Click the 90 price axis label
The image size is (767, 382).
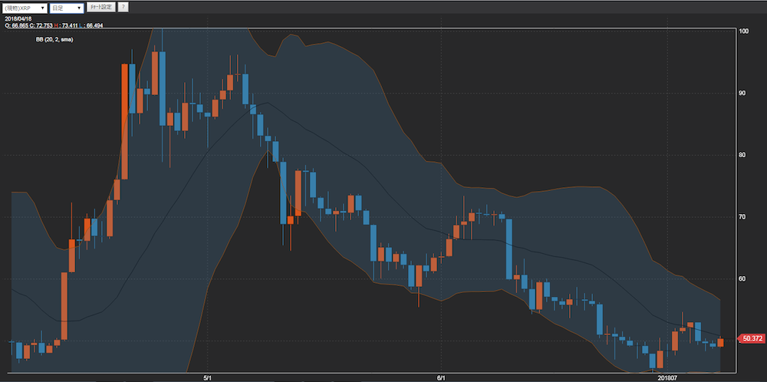pos(743,94)
